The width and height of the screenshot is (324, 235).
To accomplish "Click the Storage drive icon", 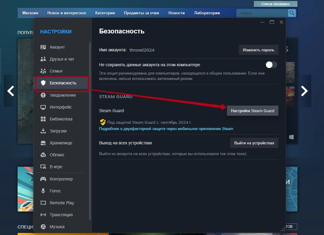I will pyautogui.click(x=43, y=143).
